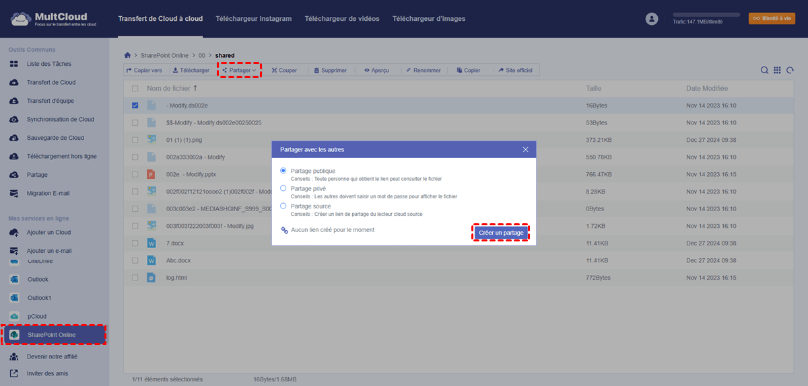
Task: Select the Outlook1 account
Action: [40, 297]
